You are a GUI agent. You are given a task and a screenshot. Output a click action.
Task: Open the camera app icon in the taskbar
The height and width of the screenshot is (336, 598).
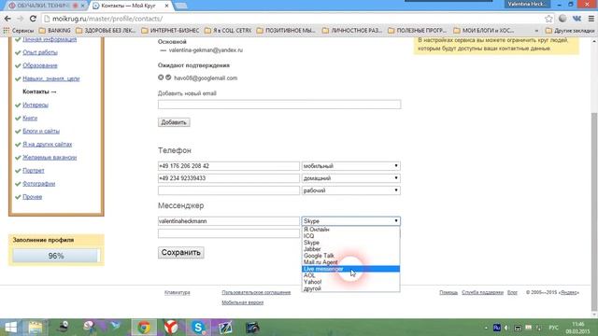point(252,328)
